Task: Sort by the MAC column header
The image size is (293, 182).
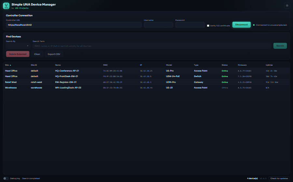Action: click(105, 65)
